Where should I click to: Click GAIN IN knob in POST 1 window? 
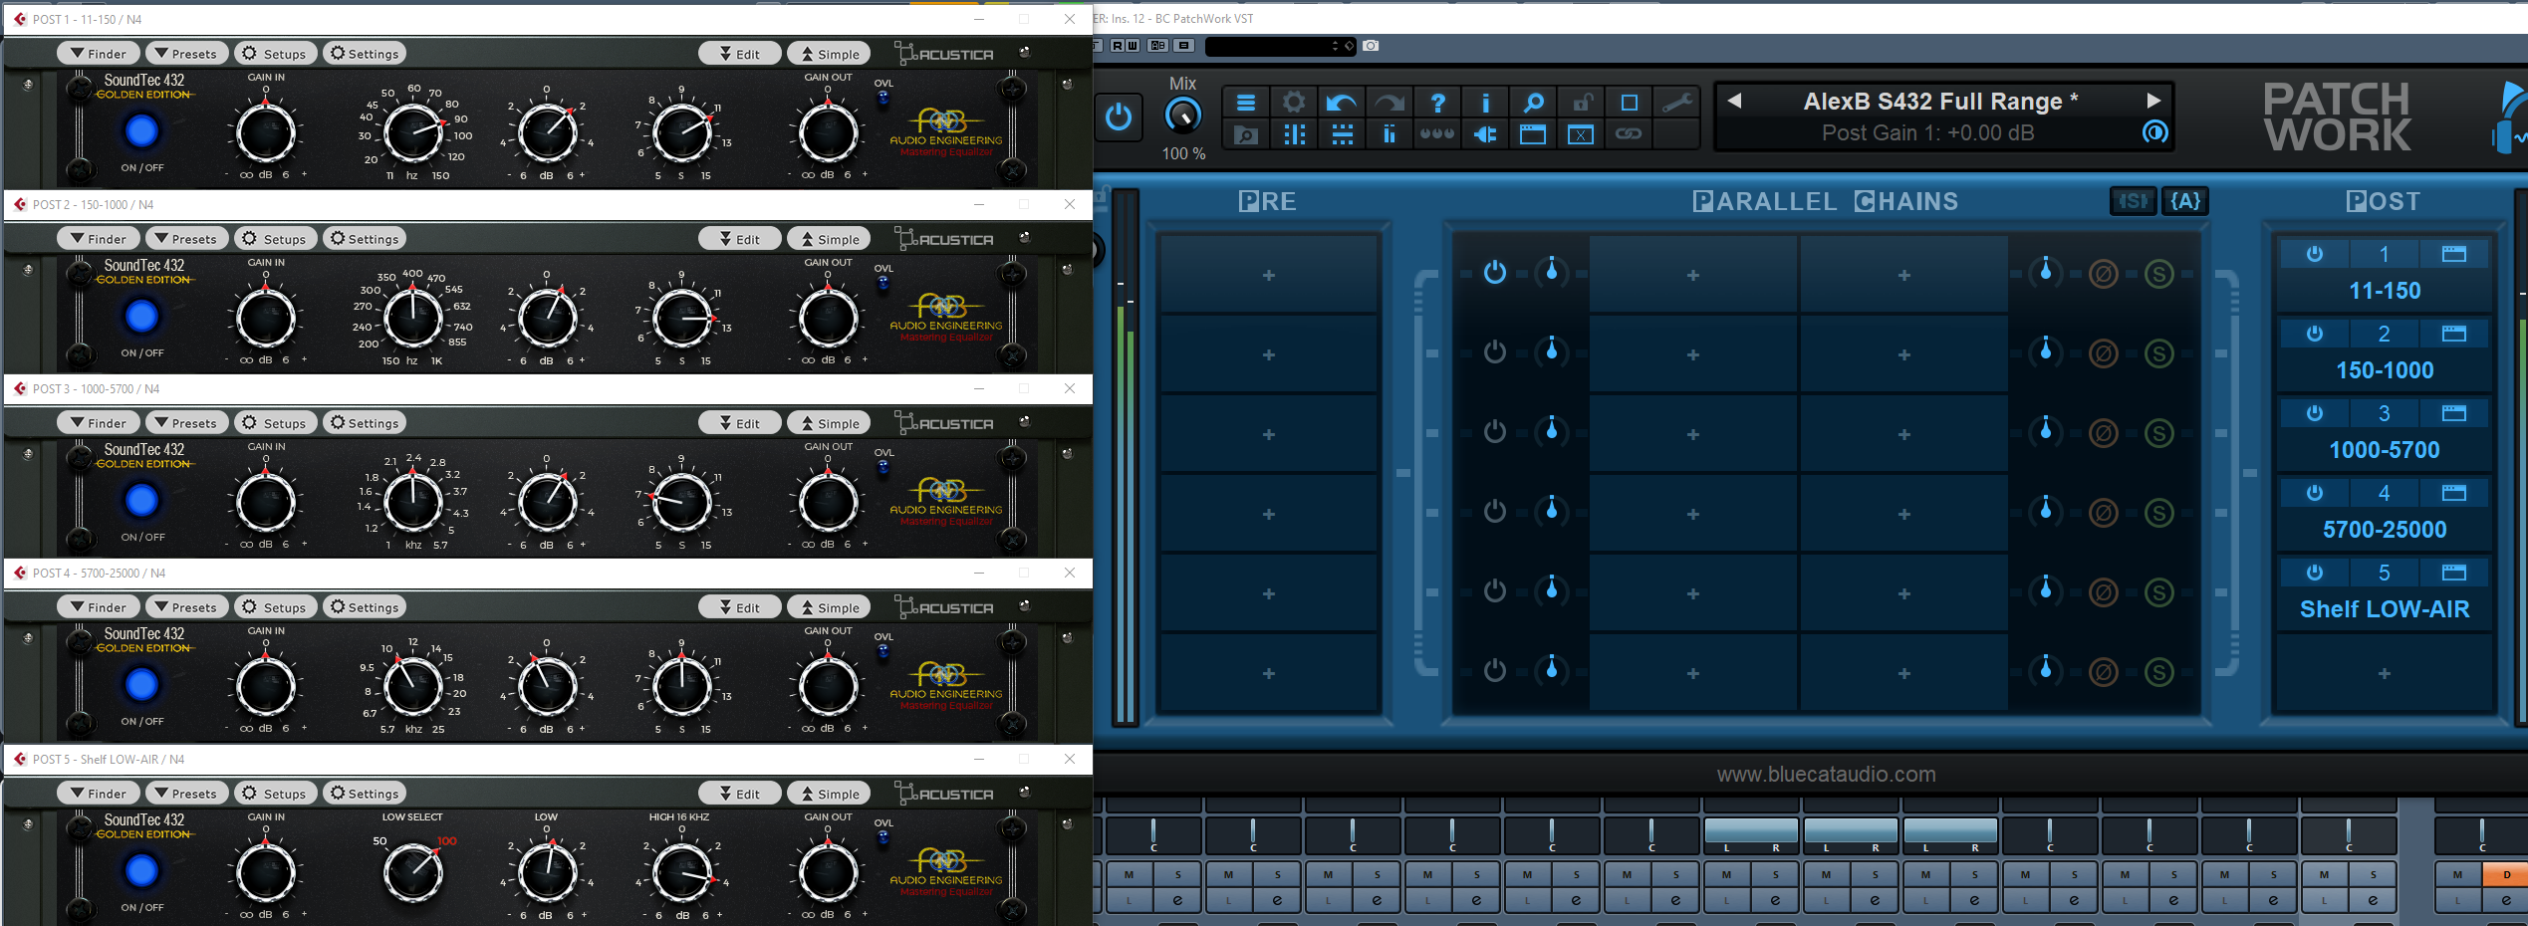click(266, 132)
